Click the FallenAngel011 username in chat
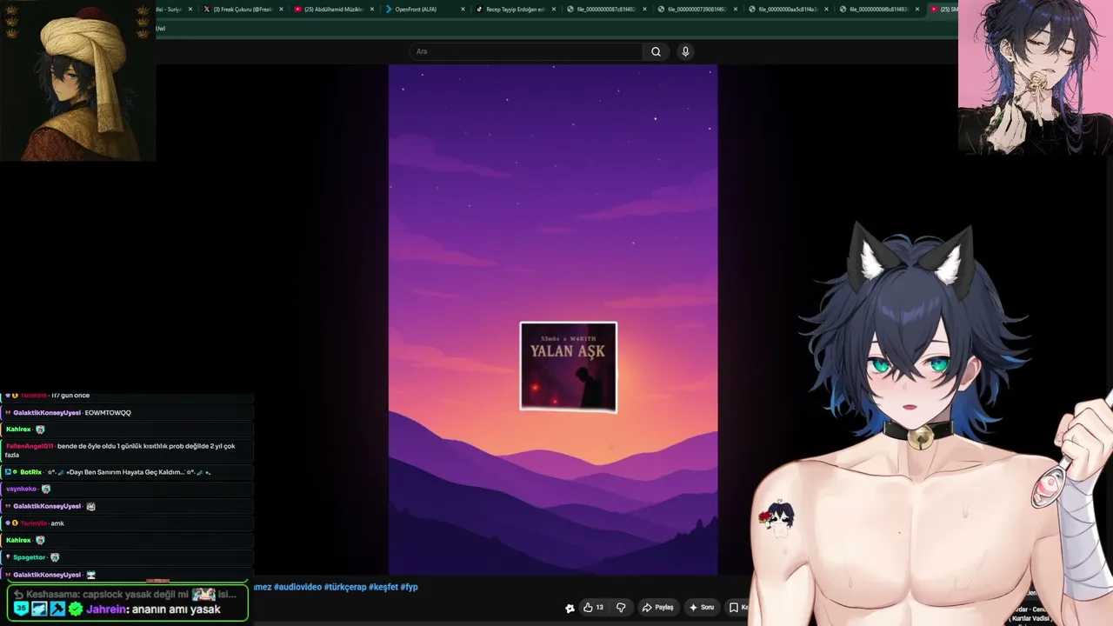 pos(30,446)
